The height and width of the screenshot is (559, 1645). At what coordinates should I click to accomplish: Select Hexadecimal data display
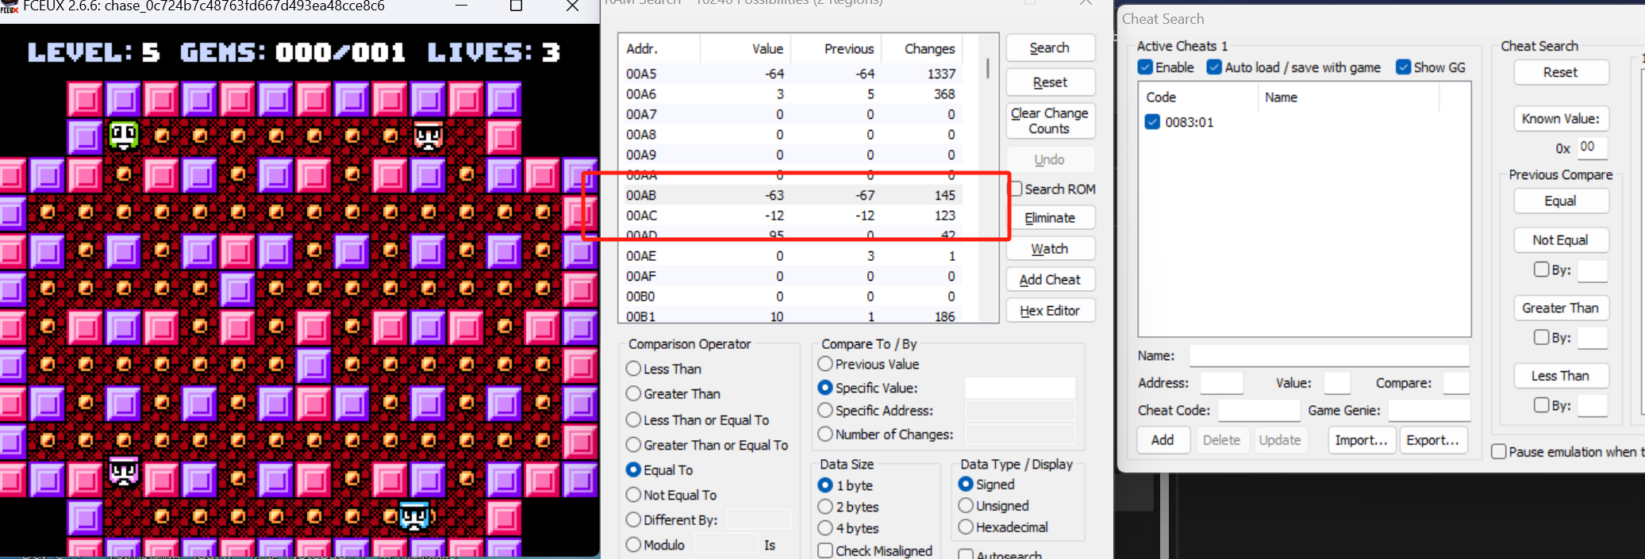pos(966,526)
